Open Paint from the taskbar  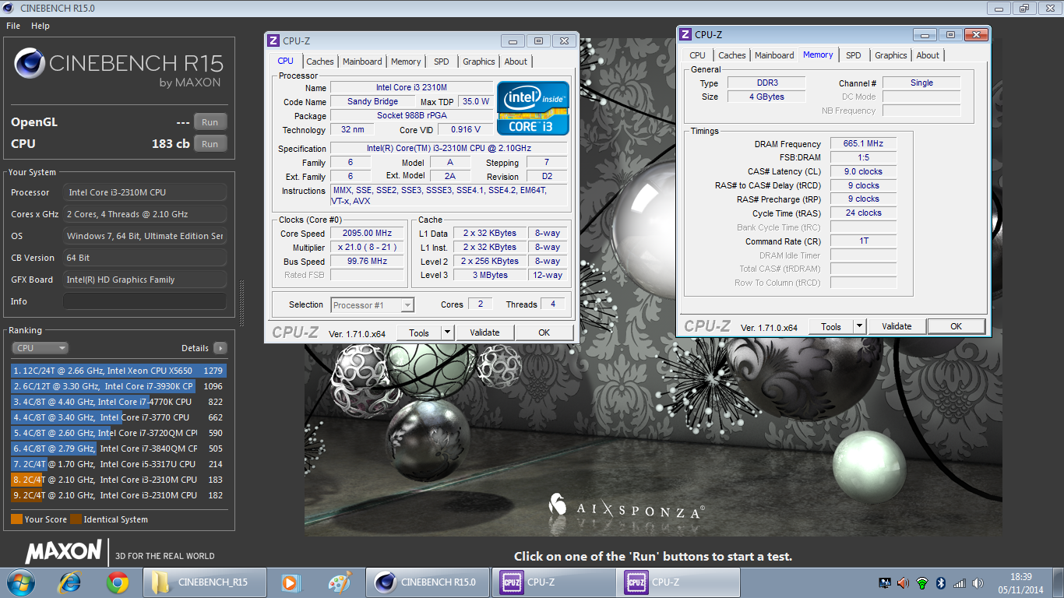click(340, 582)
